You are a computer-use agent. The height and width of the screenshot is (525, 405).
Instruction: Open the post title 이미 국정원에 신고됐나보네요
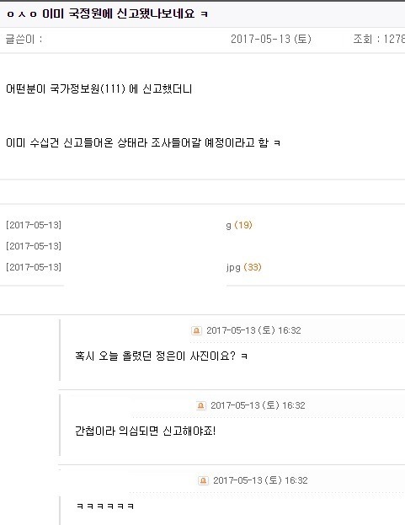point(107,13)
